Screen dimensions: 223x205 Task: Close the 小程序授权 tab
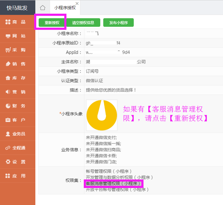[77, 3]
